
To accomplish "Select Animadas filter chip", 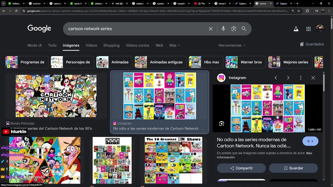I will coord(114,62).
